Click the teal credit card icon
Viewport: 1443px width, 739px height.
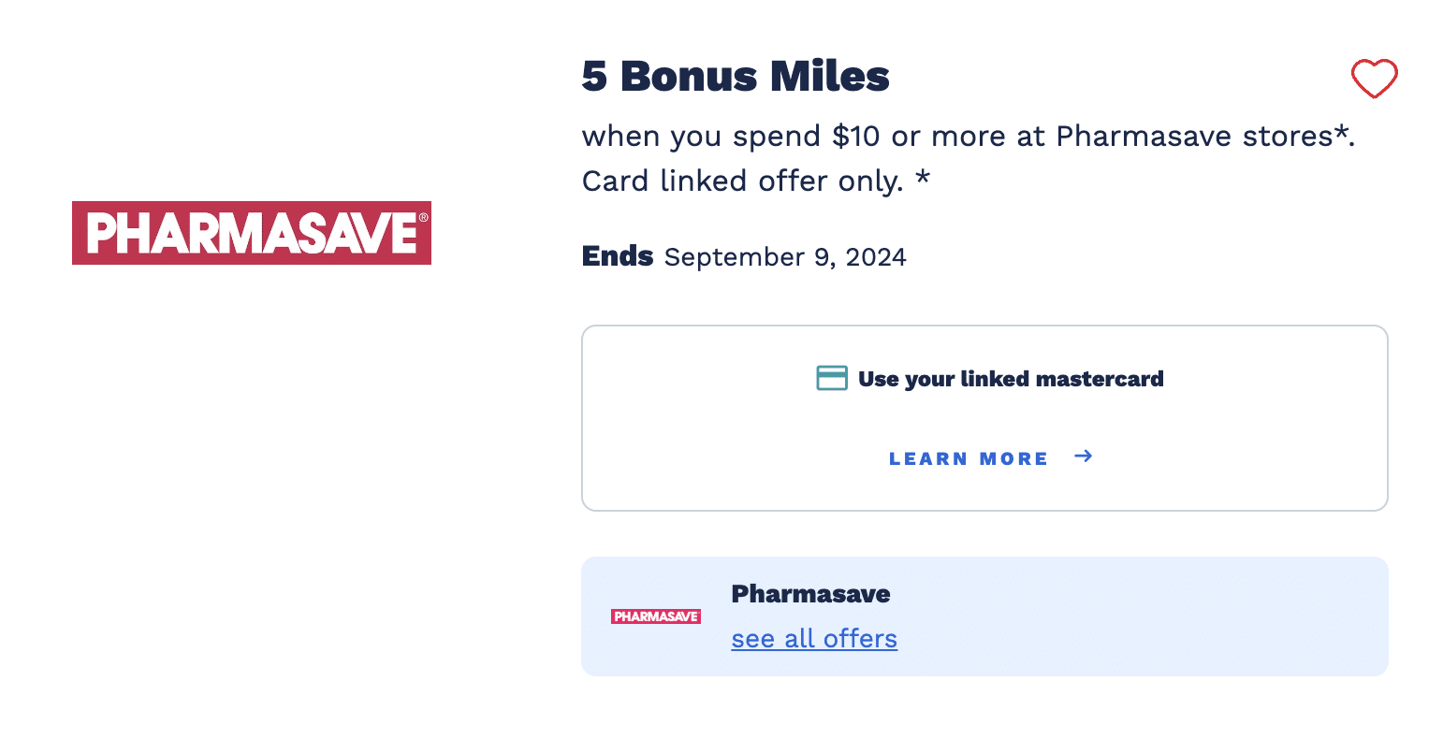click(832, 378)
